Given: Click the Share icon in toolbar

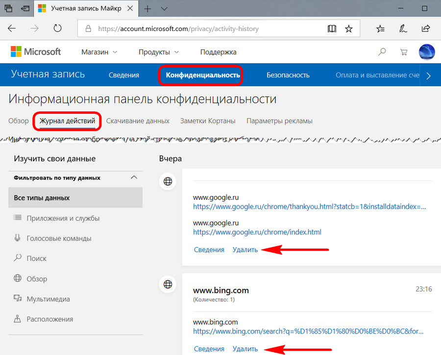Looking at the screenshot, I should pyautogui.click(x=425, y=28).
